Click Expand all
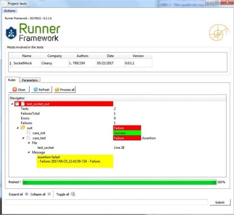234x215 pixels. [x=16, y=194]
